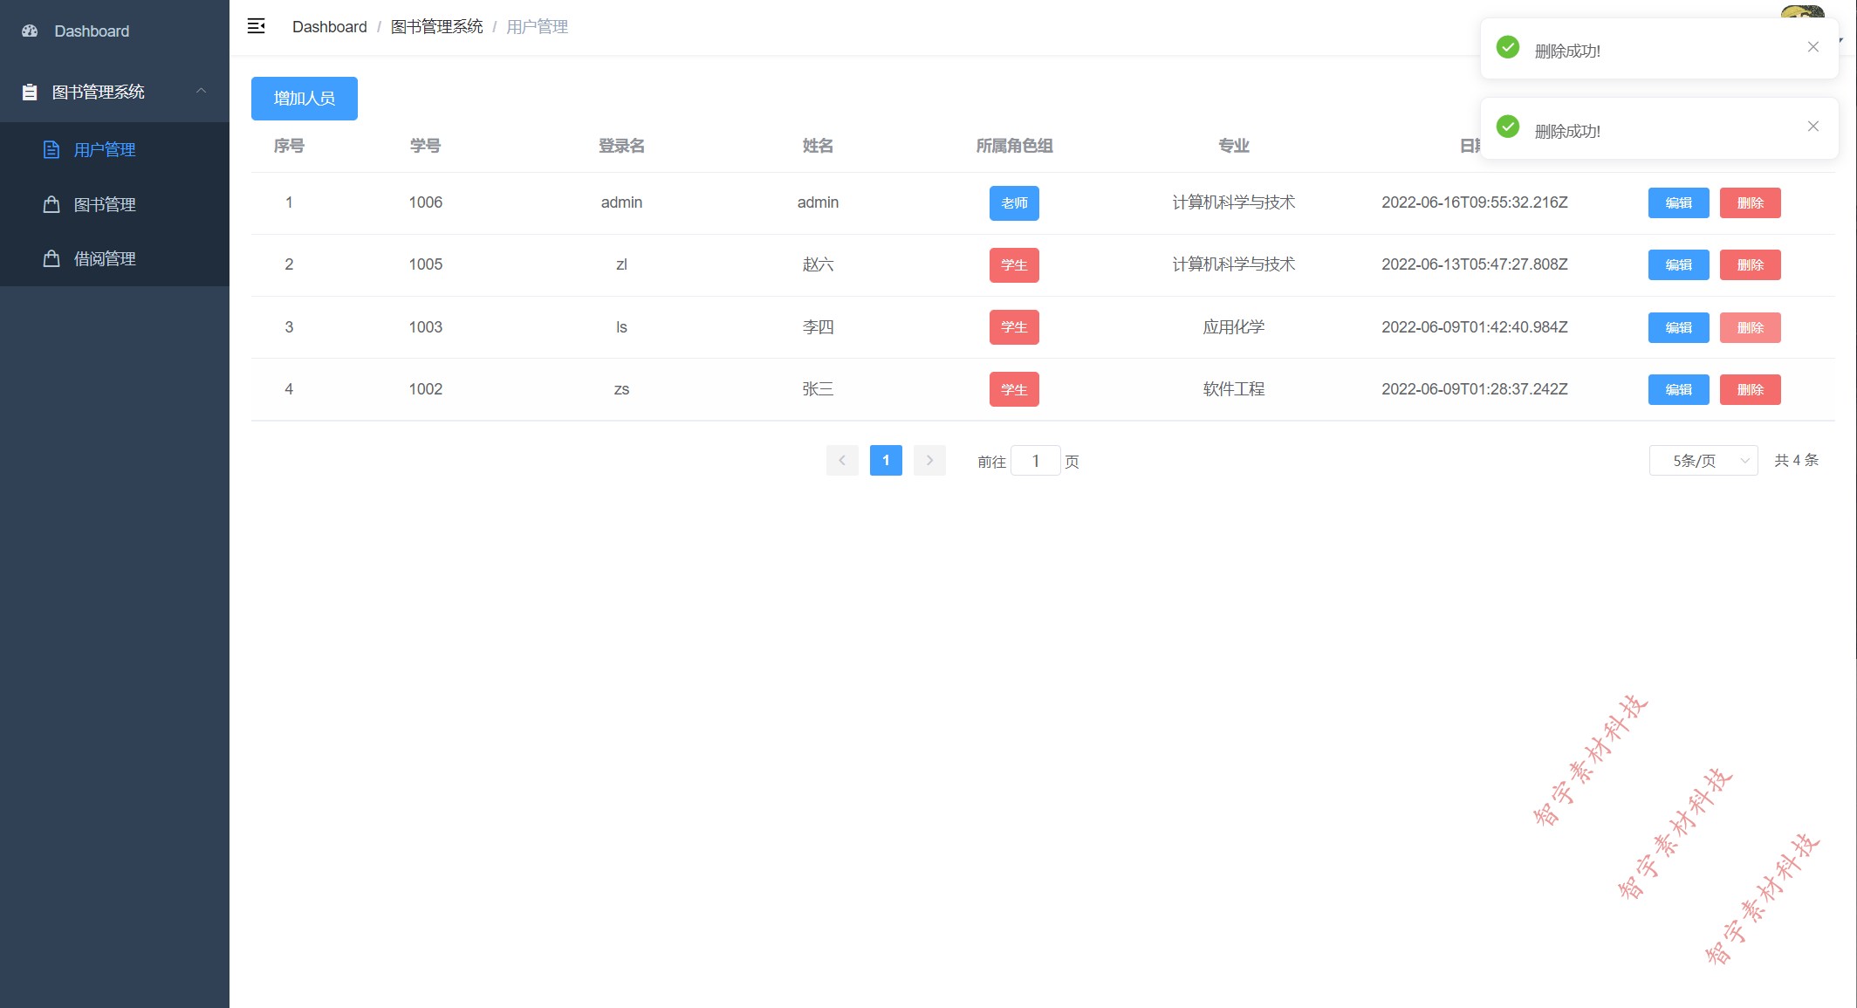
Task: Click the 图书管理系统 sidebar menu label
Action: pyautogui.click(x=99, y=92)
